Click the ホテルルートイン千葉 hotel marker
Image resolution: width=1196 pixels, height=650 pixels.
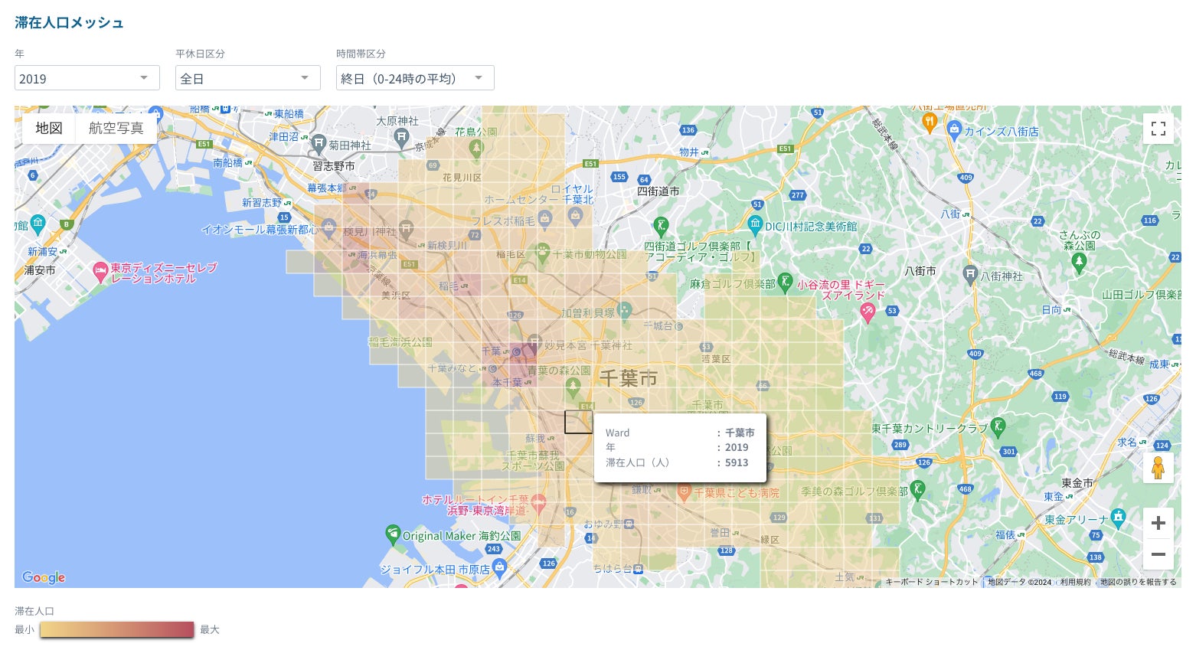538,504
